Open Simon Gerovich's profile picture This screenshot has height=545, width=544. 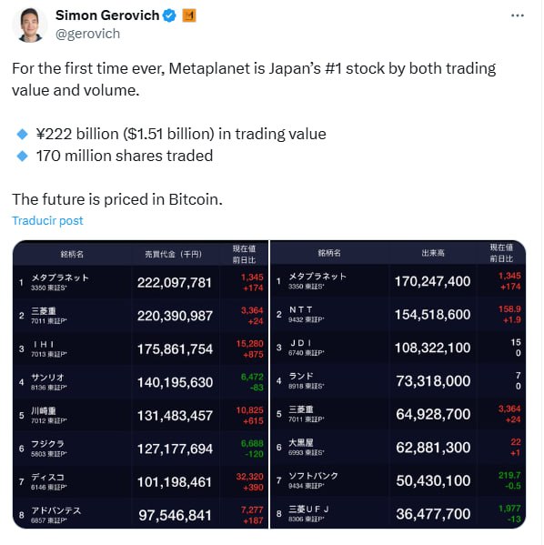click(x=29, y=25)
